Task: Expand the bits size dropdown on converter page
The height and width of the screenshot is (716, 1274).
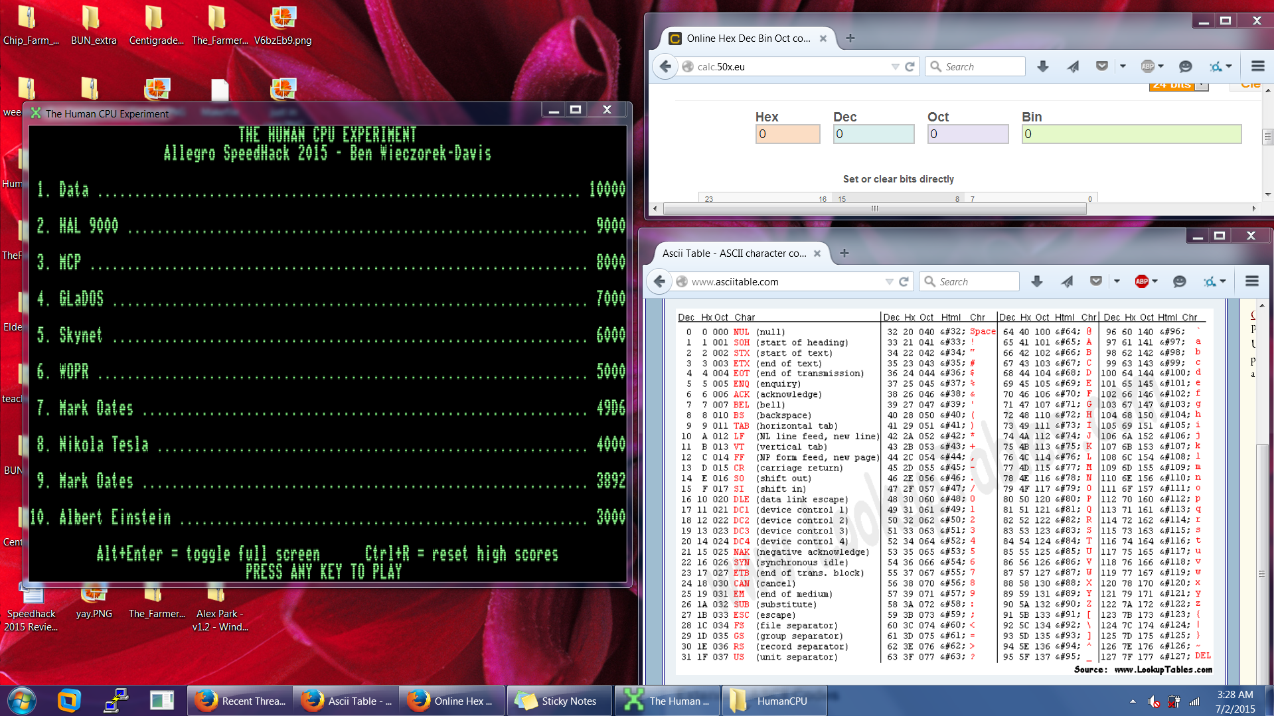Action: pyautogui.click(x=1201, y=86)
